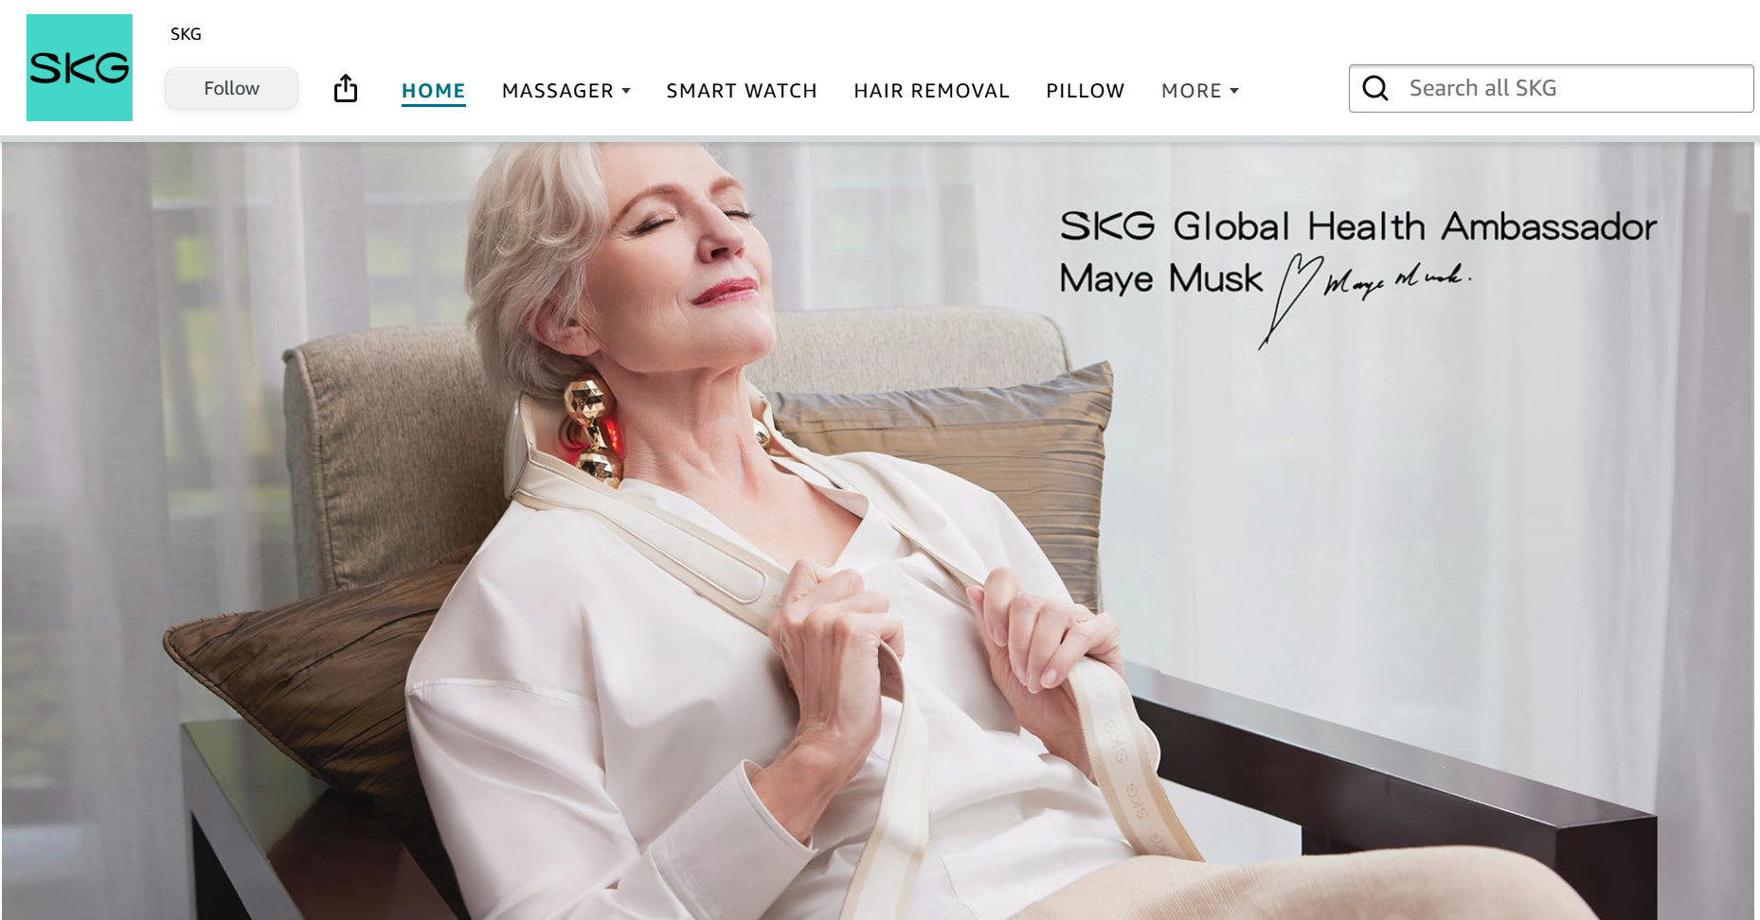1760x920 pixels.
Task: Focus the Search all SKG field
Action: [1552, 88]
